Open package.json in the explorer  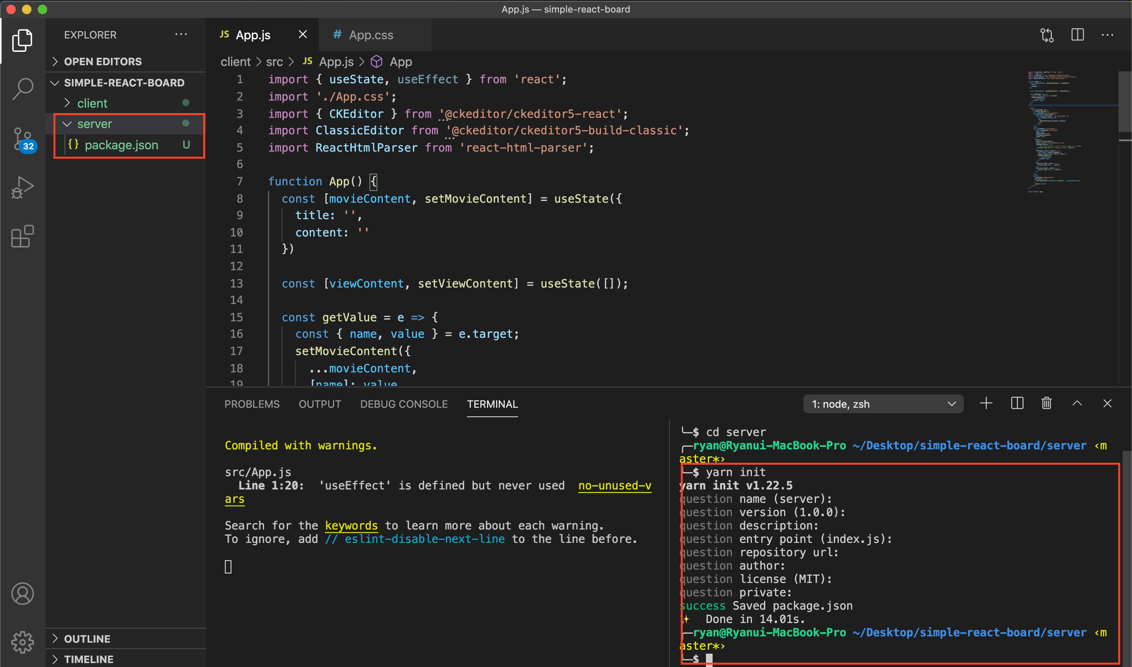121,145
